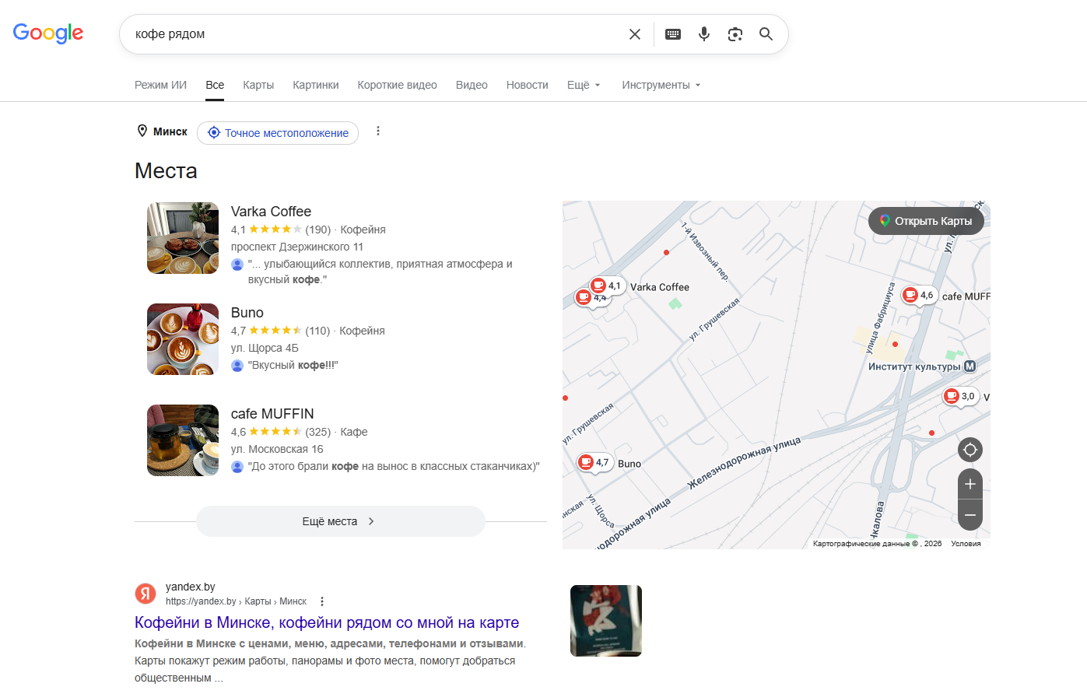Viewport: 1087px width, 694px height.
Task: Open the Buno place listing
Action: pos(247,313)
